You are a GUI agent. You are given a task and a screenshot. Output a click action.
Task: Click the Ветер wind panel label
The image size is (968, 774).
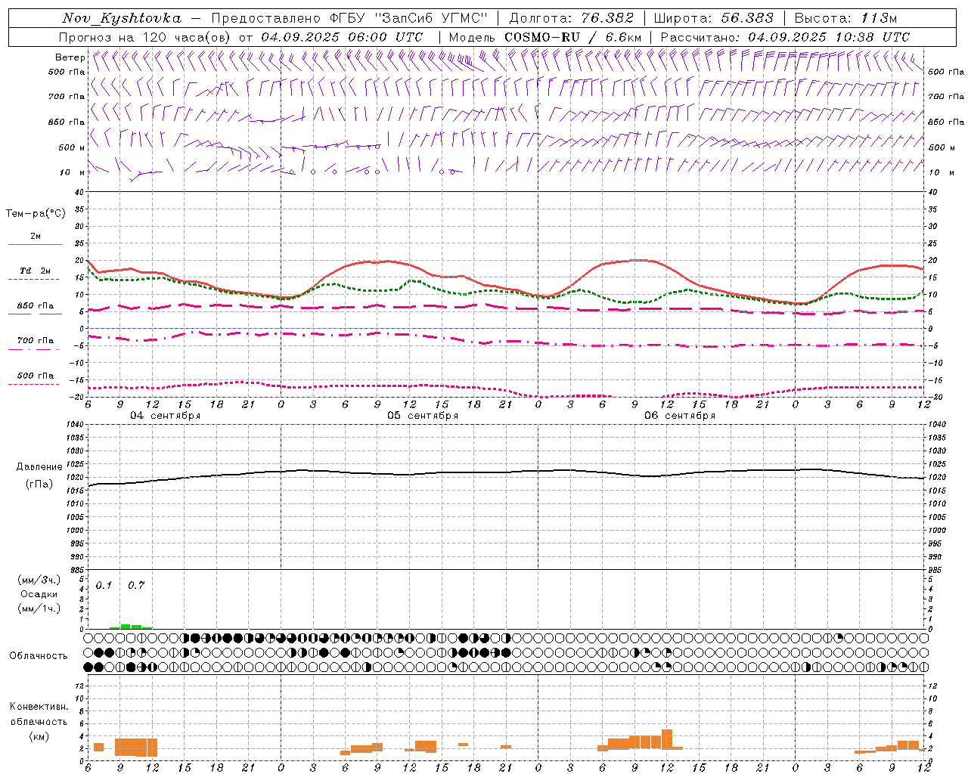pyautogui.click(x=70, y=57)
